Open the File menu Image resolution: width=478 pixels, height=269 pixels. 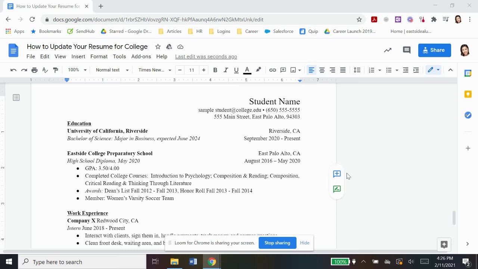click(31, 56)
